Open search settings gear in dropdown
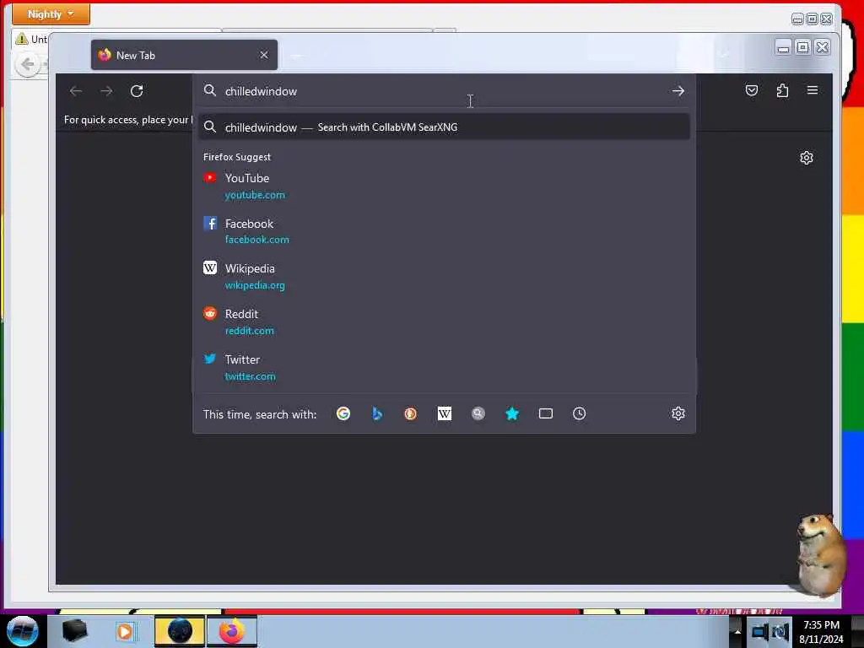This screenshot has width=864, height=648. 678,413
